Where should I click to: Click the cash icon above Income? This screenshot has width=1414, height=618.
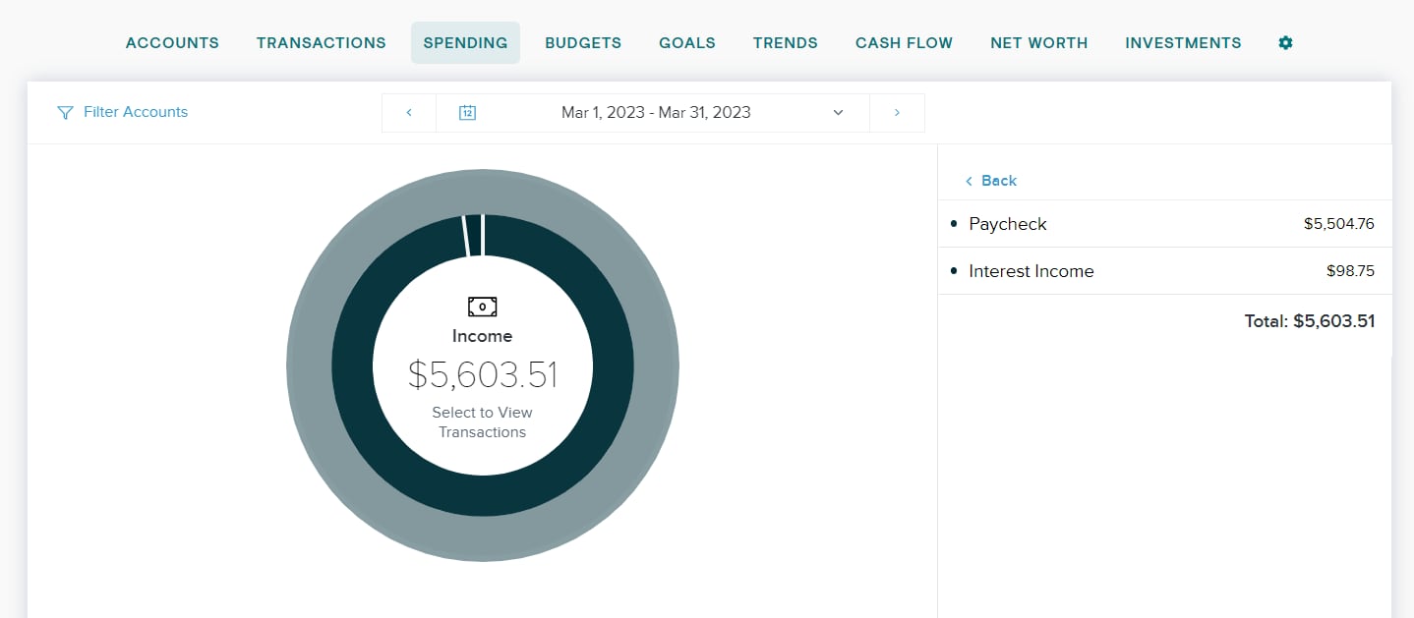[482, 307]
